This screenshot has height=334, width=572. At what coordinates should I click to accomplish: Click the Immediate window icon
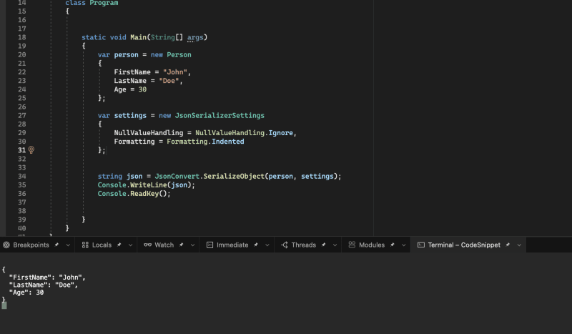(x=209, y=245)
